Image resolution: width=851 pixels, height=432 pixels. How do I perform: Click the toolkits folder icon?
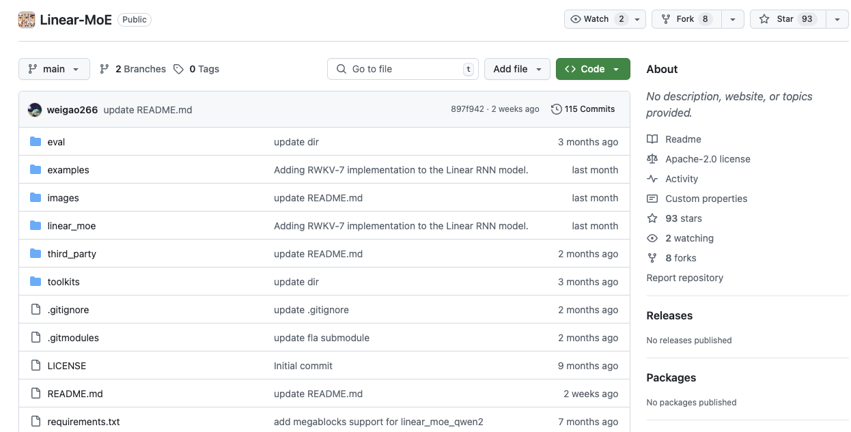36,282
